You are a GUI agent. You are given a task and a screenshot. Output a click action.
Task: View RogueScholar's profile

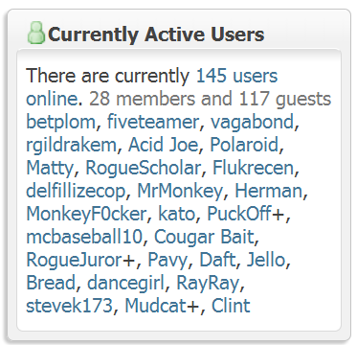(144, 169)
